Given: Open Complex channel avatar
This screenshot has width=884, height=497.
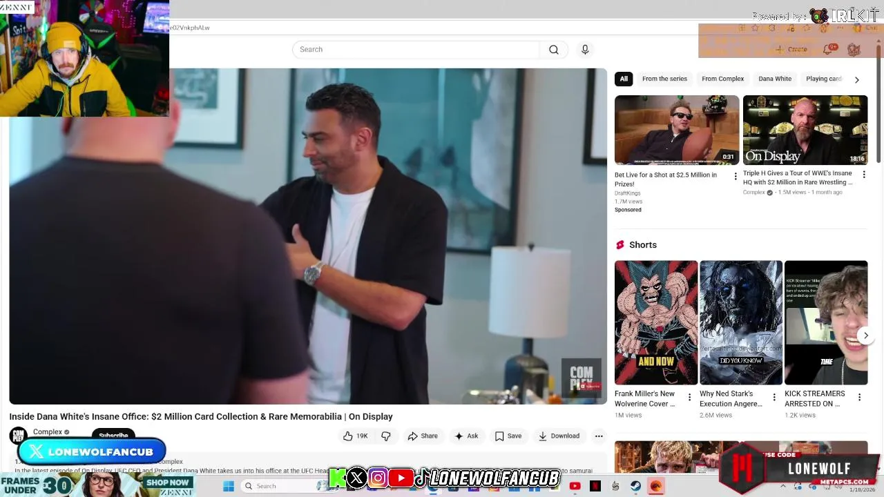Looking at the screenshot, I should [18, 435].
